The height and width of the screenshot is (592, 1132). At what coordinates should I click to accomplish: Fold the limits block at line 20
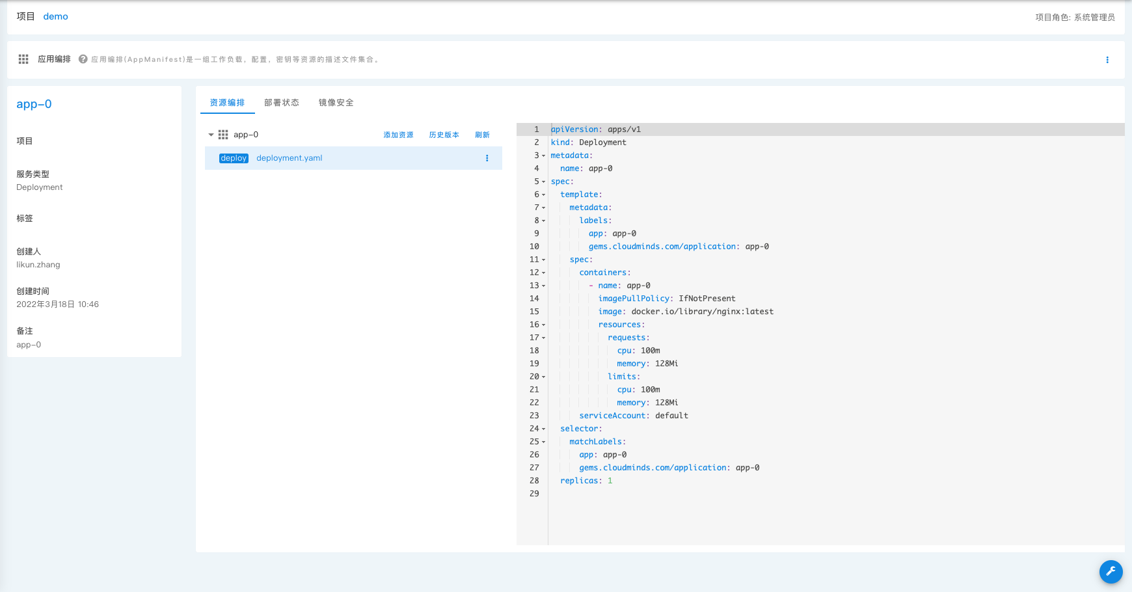tap(544, 377)
